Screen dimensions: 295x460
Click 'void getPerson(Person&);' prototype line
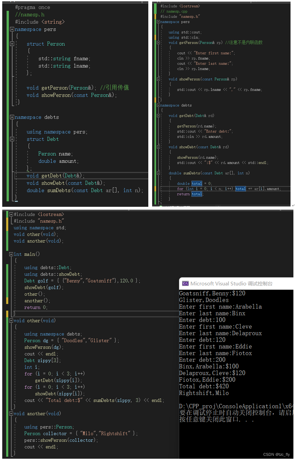(61, 88)
